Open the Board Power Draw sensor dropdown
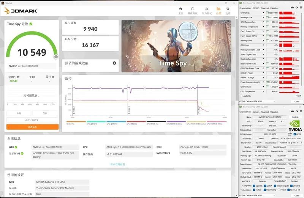304x198 pixels. pos(263,63)
